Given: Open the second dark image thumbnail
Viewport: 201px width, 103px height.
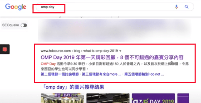Looking at the screenshot, I should [108, 98].
